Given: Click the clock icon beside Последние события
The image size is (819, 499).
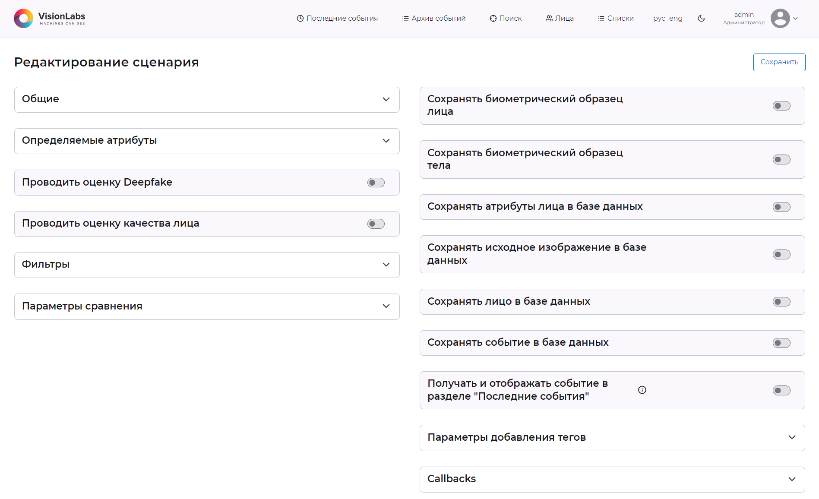Looking at the screenshot, I should [x=300, y=19].
